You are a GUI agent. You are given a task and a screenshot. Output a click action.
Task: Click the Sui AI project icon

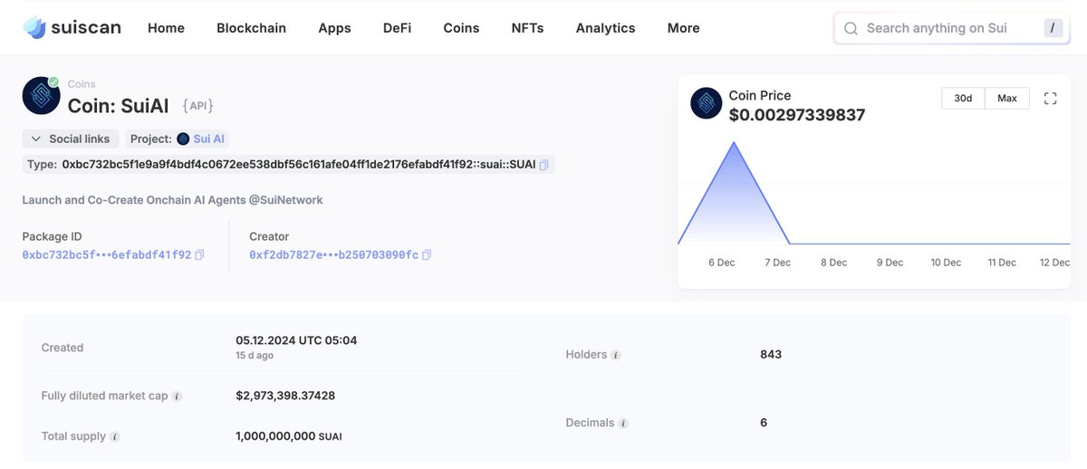(183, 139)
